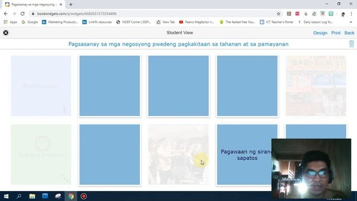Click the red record button in taskbar
Screen dimensions: 357x201
click(x=84, y=196)
